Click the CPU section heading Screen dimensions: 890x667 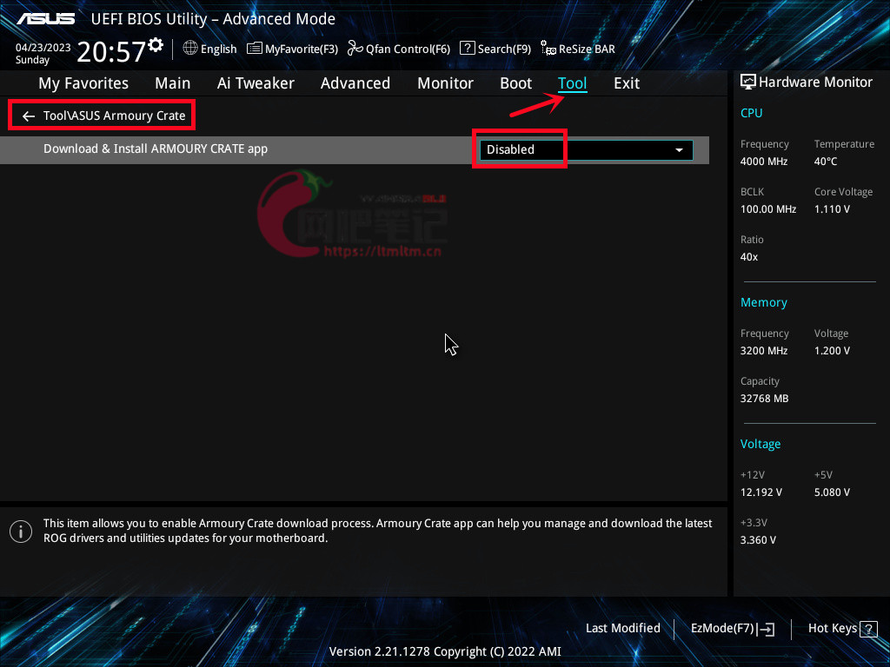[751, 113]
